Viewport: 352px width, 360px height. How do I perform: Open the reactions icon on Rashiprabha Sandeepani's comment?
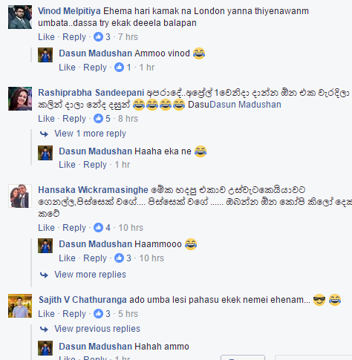[98, 119]
